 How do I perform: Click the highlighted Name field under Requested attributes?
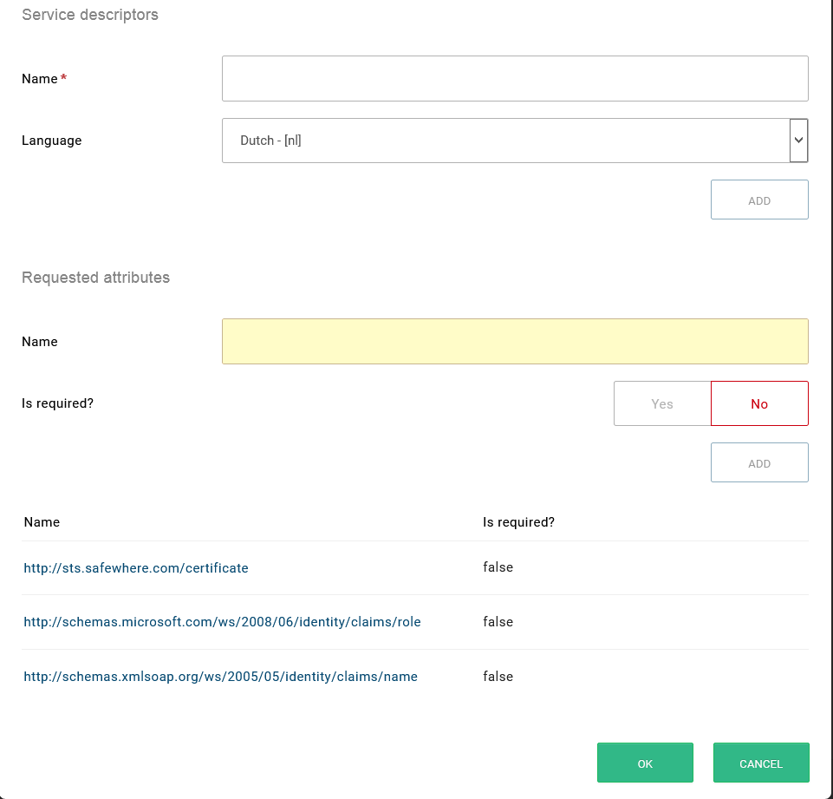click(x=515, y=341)
